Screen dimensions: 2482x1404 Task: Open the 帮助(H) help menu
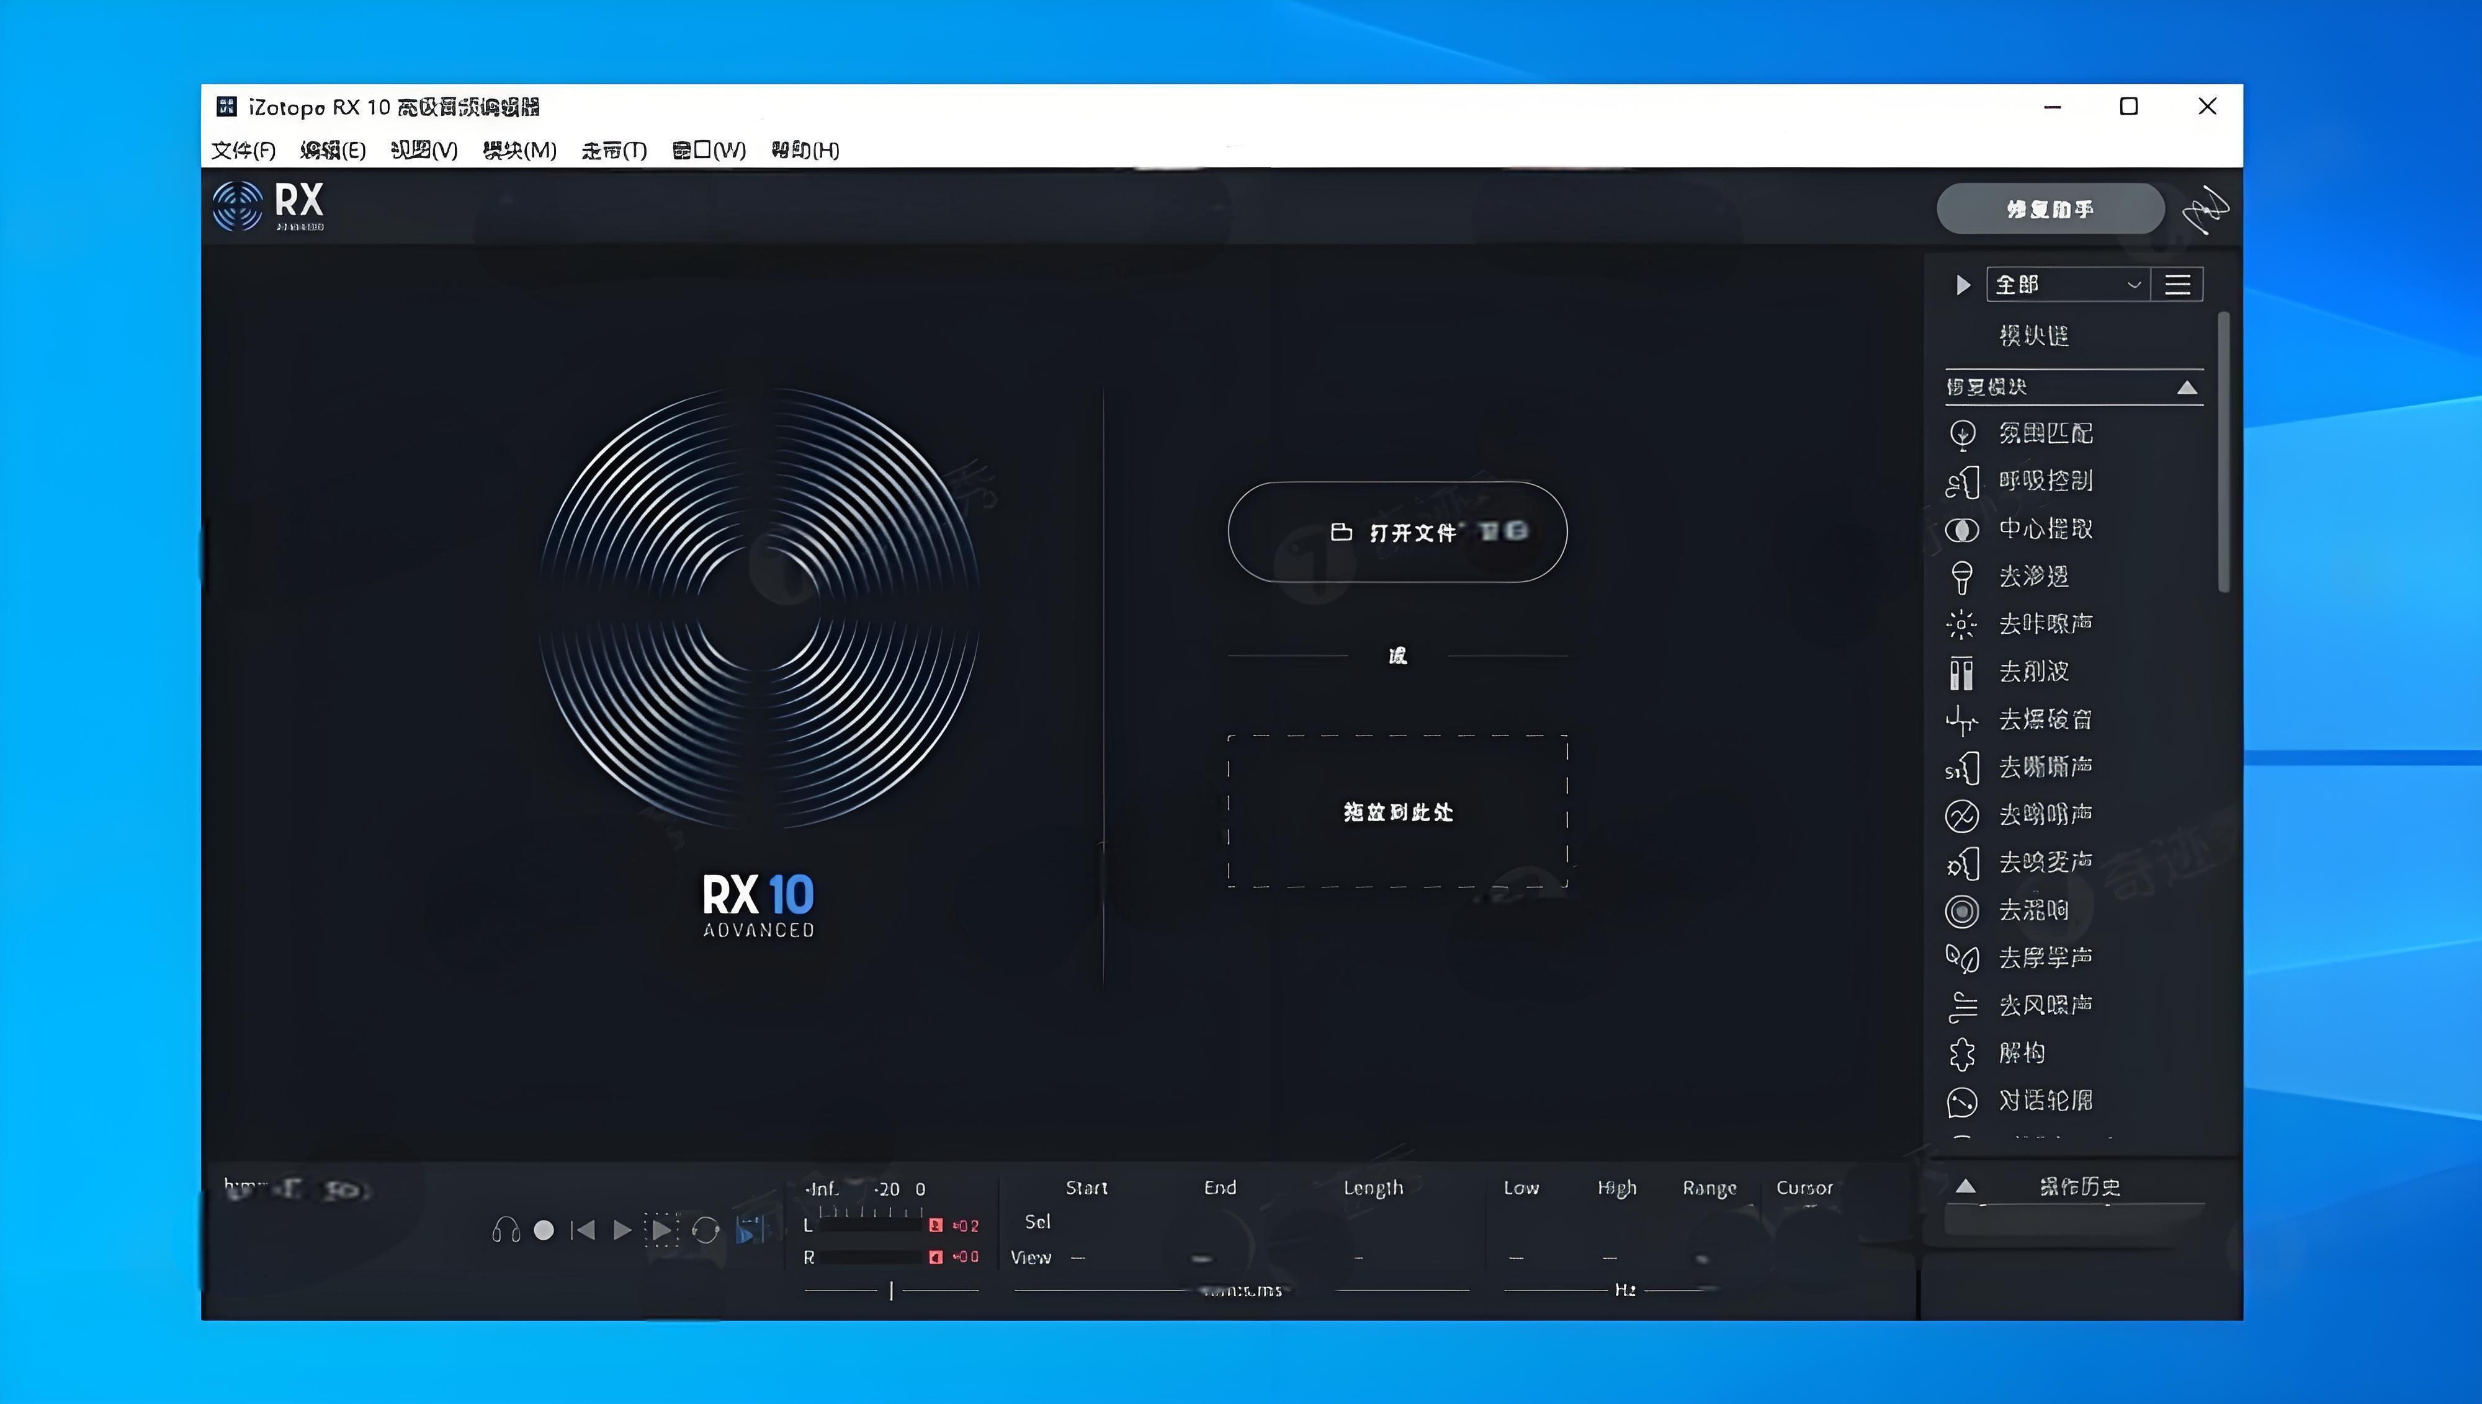(805, 151)
